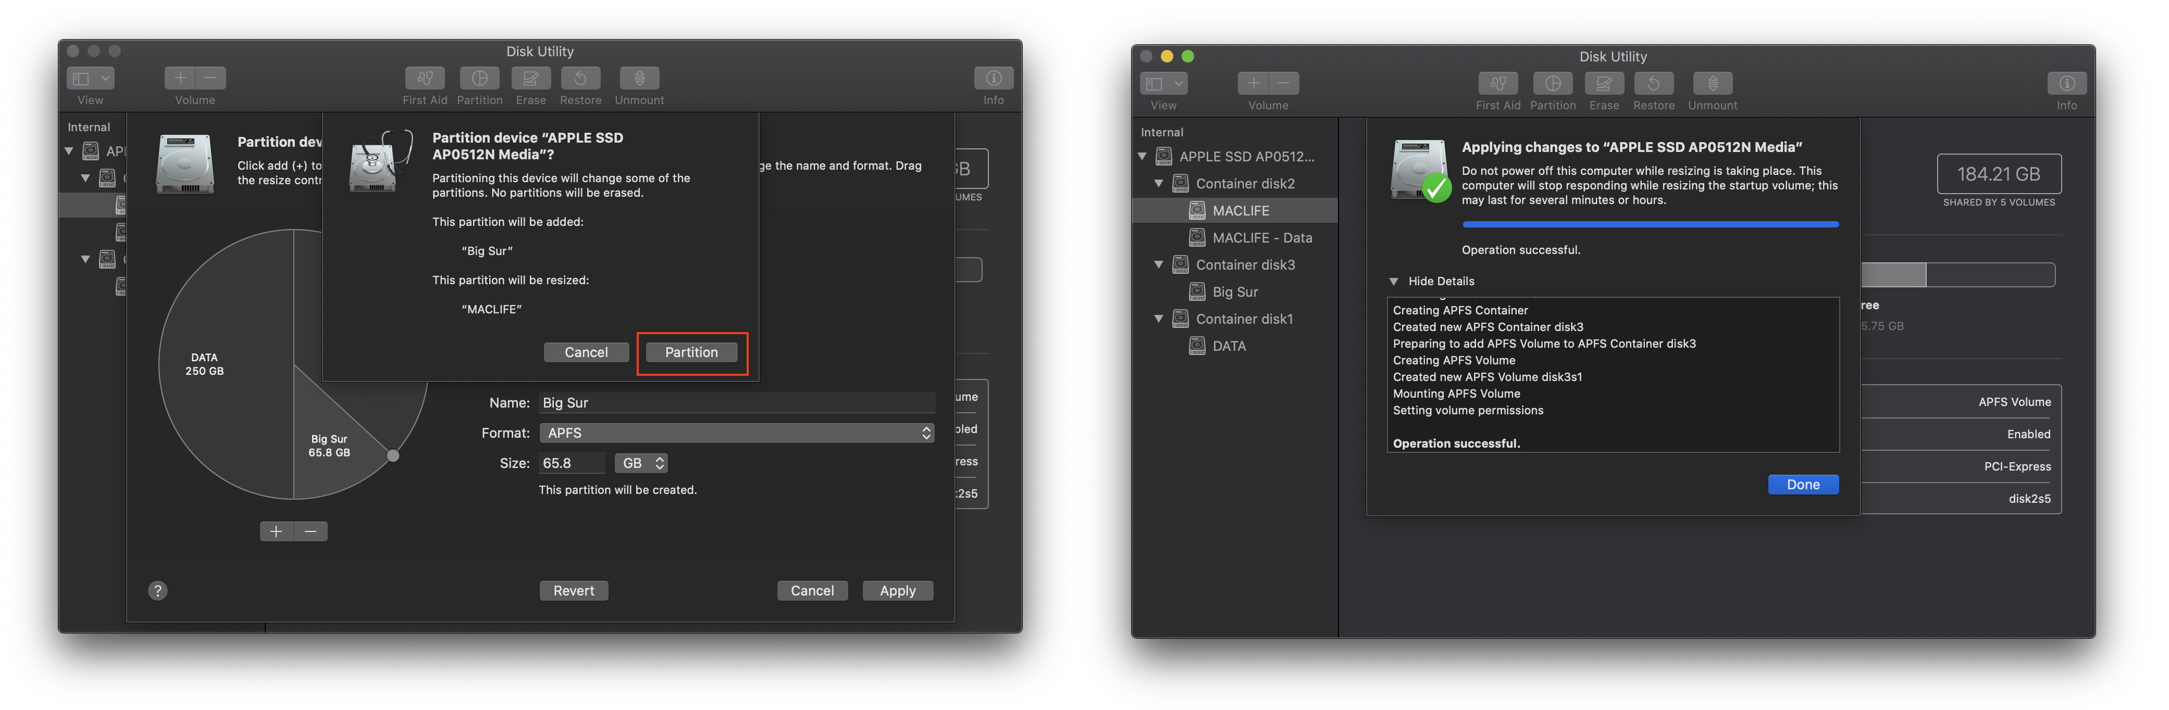
Task: Select MACLIFE - Data volume in sidebar
Action: 1261,238
